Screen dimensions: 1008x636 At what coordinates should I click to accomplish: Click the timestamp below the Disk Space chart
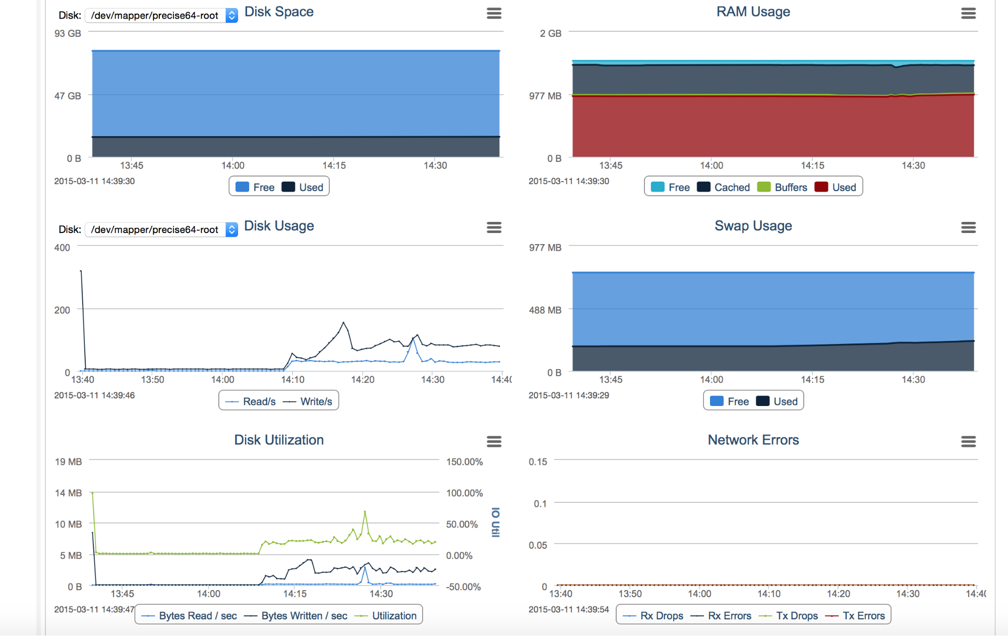coord(95,181)
